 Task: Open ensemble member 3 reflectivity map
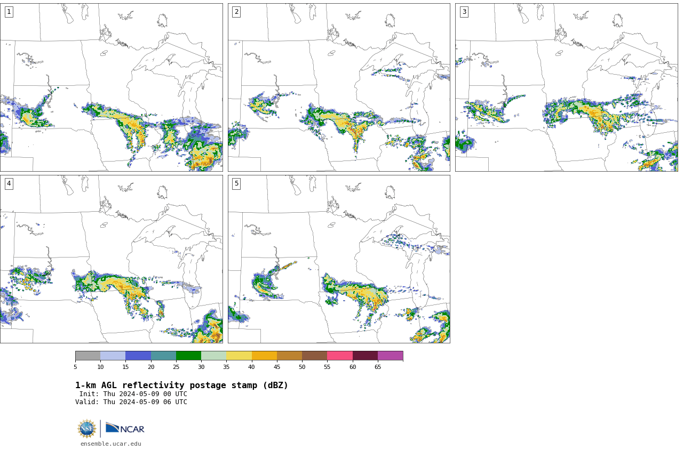point(566,87)
